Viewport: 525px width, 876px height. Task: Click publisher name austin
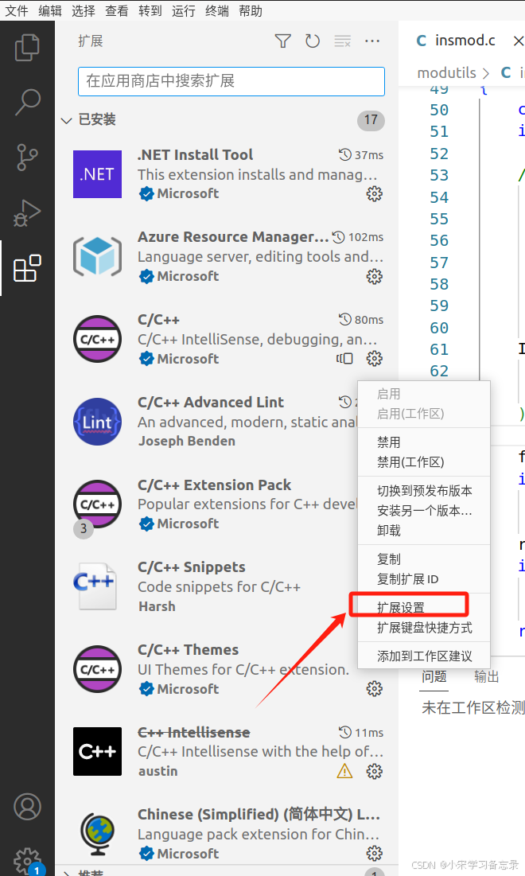pyautogui.click(x=158, y=771)
